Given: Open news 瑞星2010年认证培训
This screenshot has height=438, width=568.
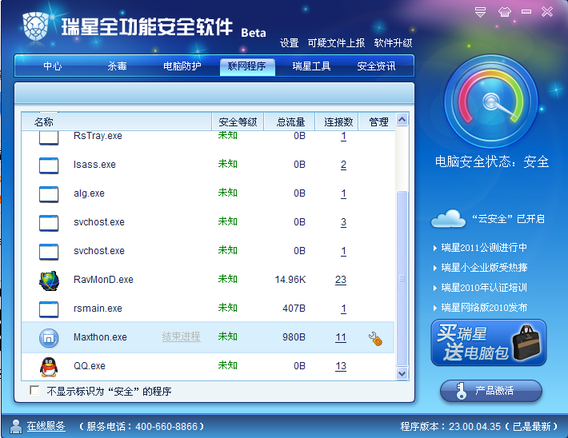Looking at the screenshot, I should (483, 288).
